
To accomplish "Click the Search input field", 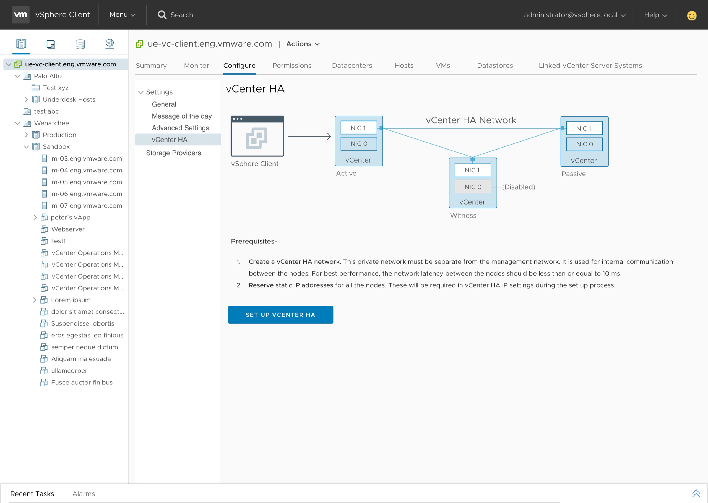I will click(182, 15).
